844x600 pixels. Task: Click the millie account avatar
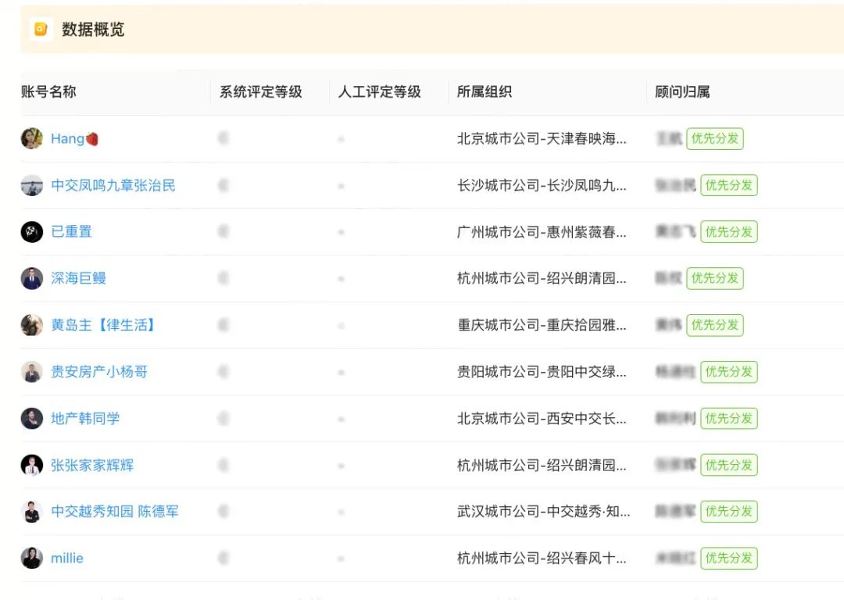click(x=32, y=558)
